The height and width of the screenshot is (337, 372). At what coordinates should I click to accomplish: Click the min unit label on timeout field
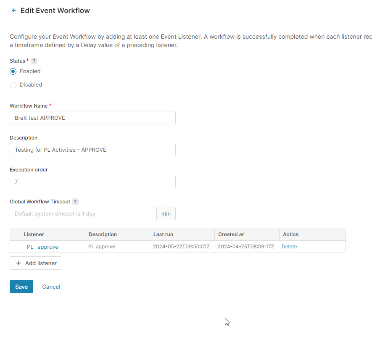166,213
